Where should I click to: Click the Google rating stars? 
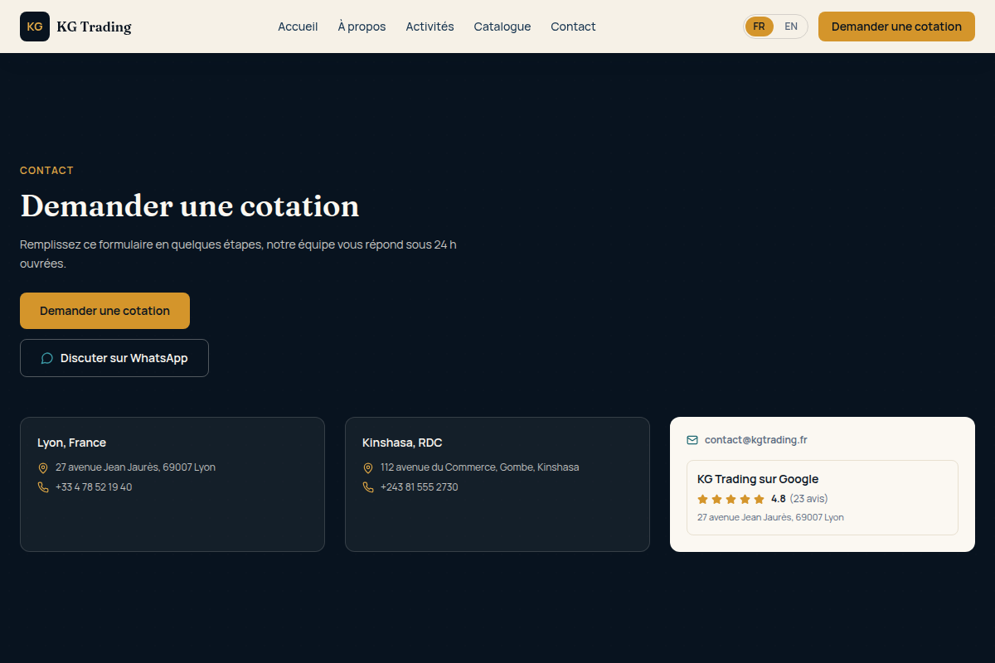click(730, 499)
